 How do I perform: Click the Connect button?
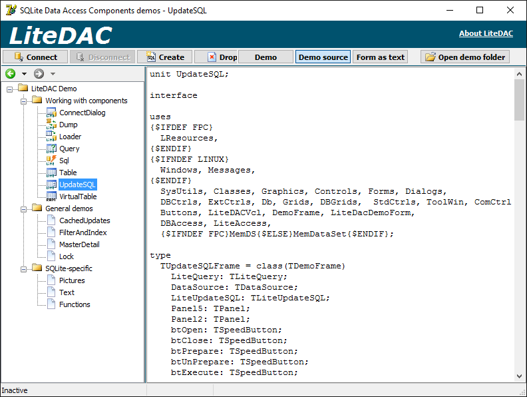[35, 57]
